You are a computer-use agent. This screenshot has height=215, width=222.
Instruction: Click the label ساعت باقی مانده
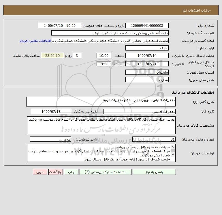[27, 56]
